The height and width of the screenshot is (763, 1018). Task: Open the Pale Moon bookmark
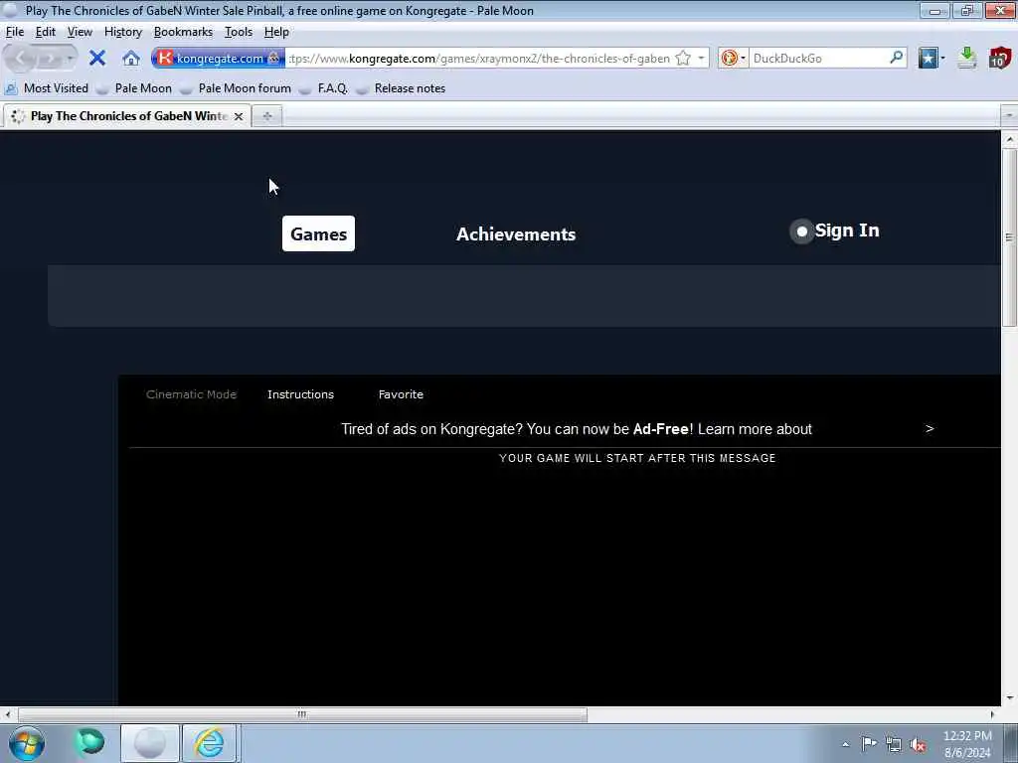tap(134, 88)
